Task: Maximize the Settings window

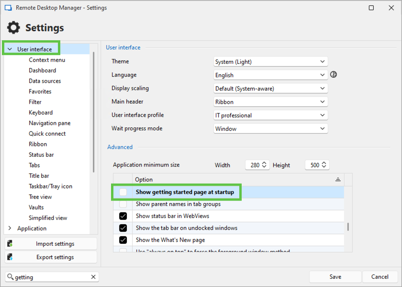Action: click(x=371, y=8)
